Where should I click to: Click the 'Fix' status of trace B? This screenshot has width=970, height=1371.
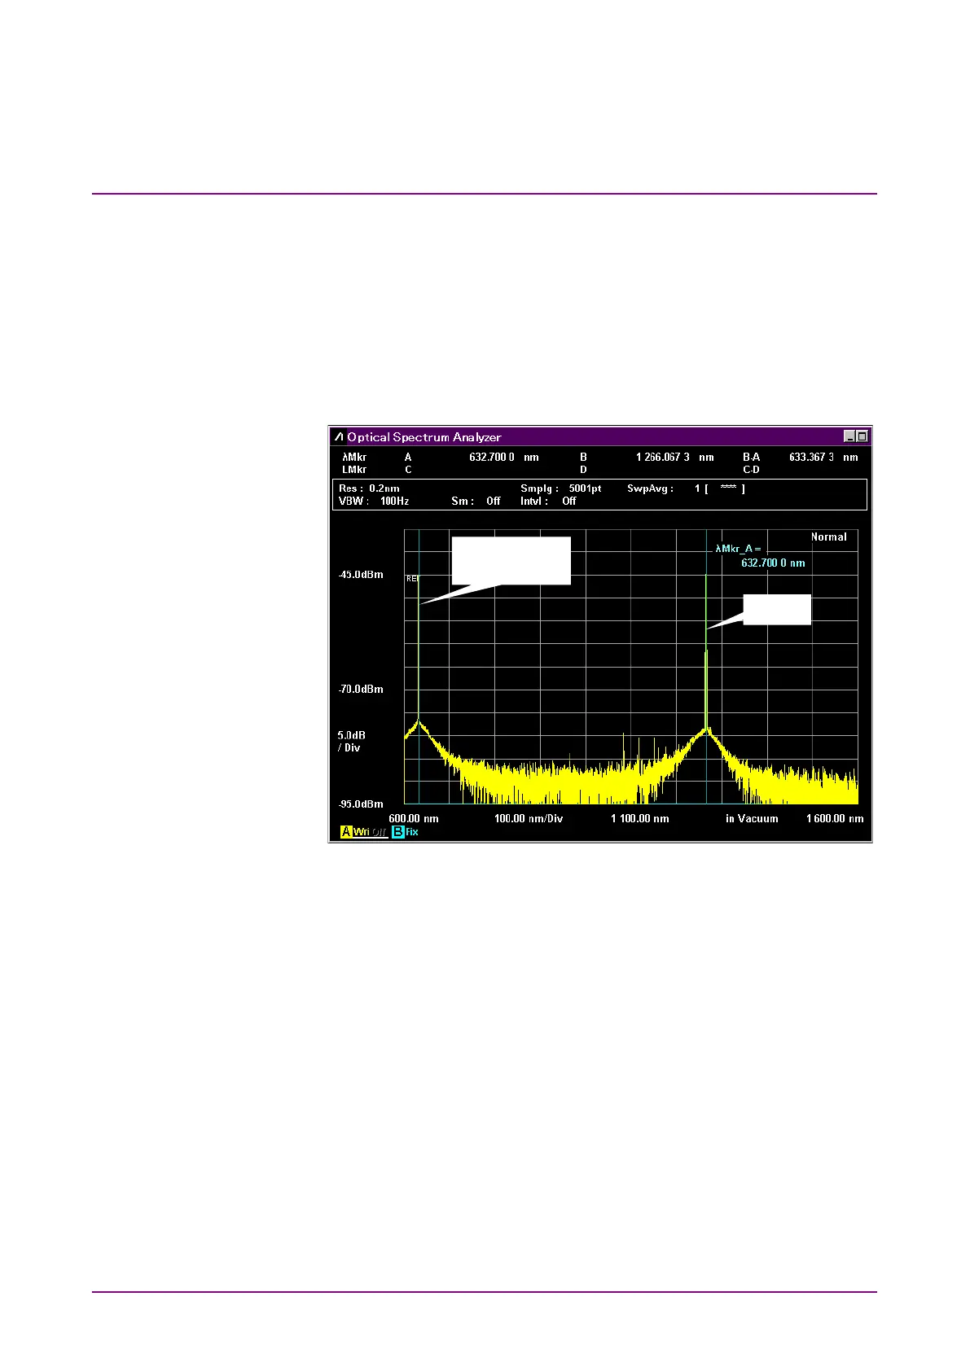click(412, 832)
